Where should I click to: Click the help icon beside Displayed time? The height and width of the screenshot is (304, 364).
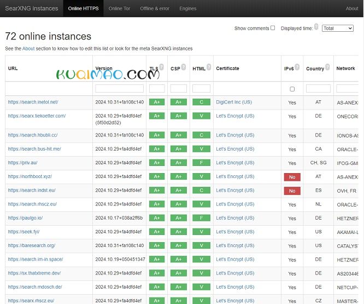[x=316, y=26]
